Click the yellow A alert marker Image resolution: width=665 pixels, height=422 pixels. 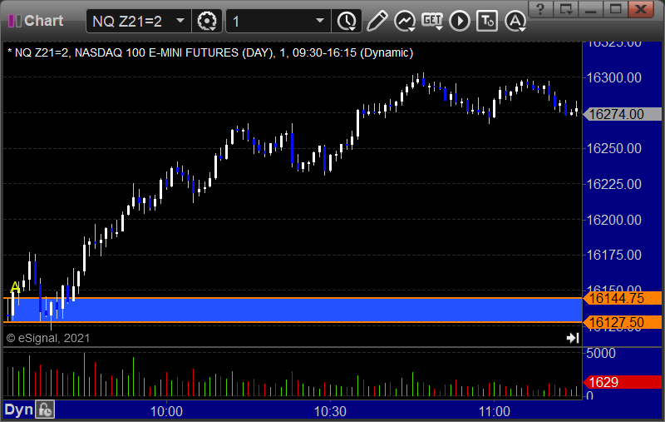point(15,287)
